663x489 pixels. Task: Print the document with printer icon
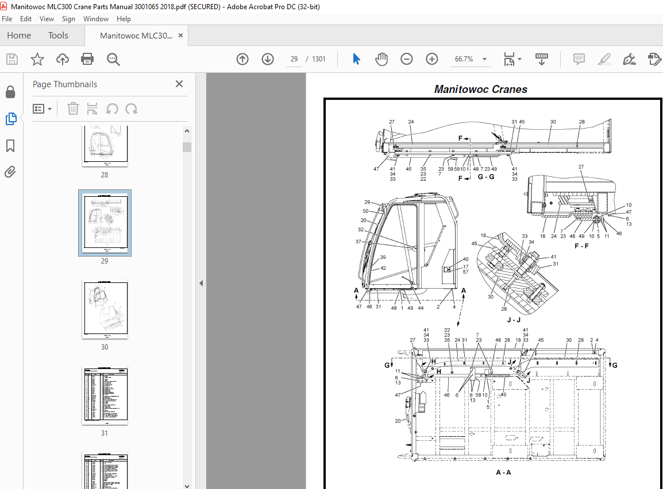click(x=87, y=59)
